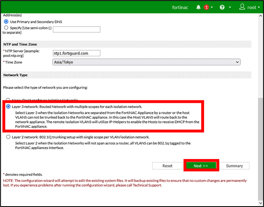The height and width of the screenshot is (207, 264).
Task: Click the Reset button
Action: click(167, 166)
